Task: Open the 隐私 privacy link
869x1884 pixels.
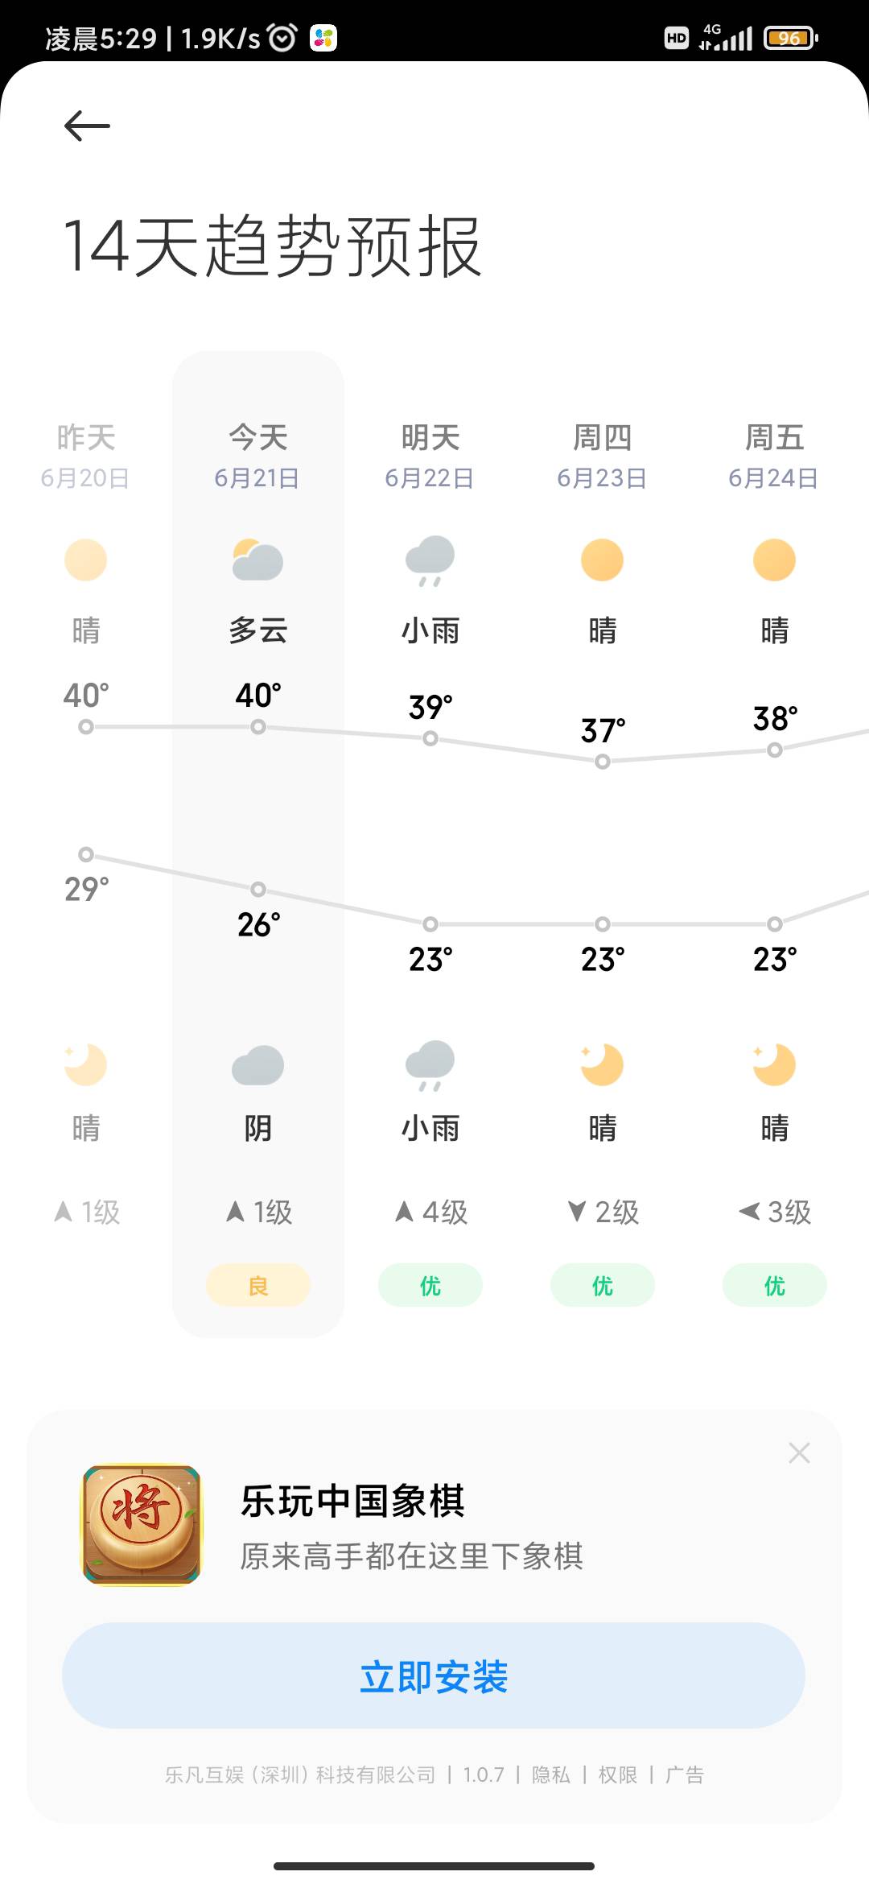Action: click(x=551, y=1775)
